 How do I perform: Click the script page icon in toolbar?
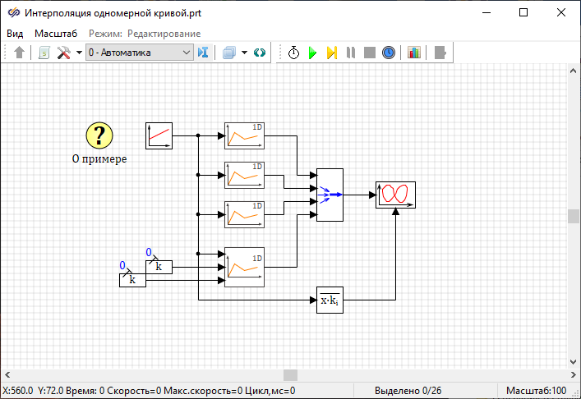[x=44, y=53]
